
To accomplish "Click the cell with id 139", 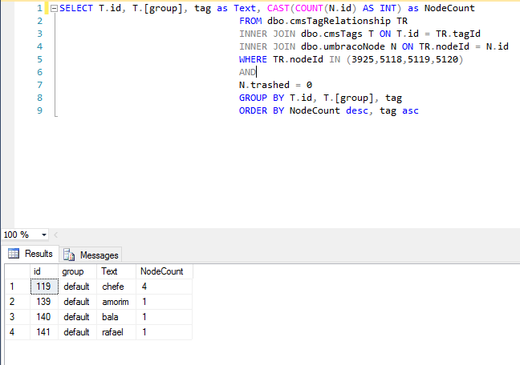I will click(x=44, y=302).
